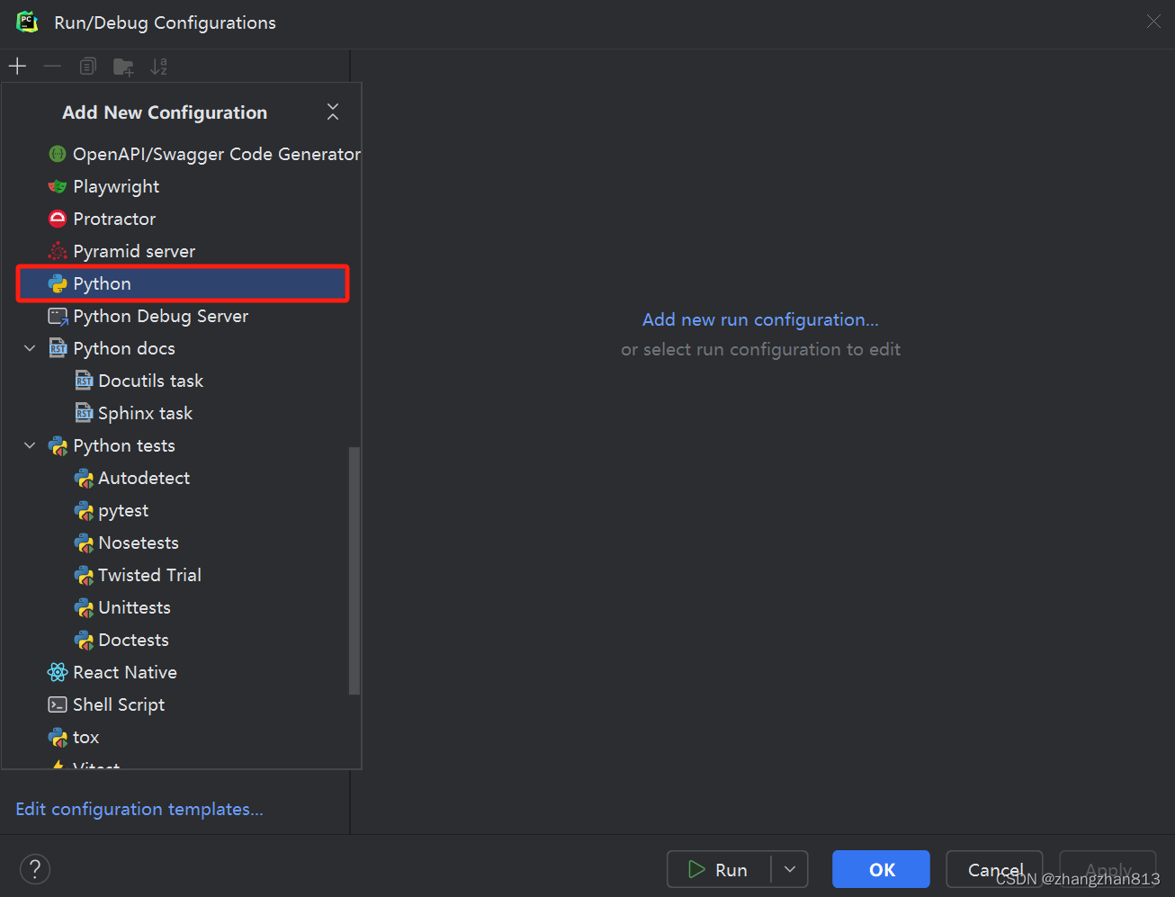Click the tox icon

point(58,737)
